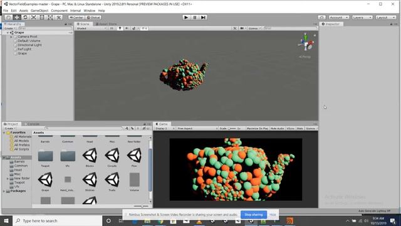Open custom editor tools button

(58, 17)
